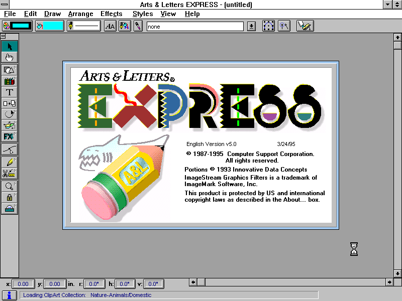
Task: Pick the eyedropper style tool
Action: click(138, 26)
